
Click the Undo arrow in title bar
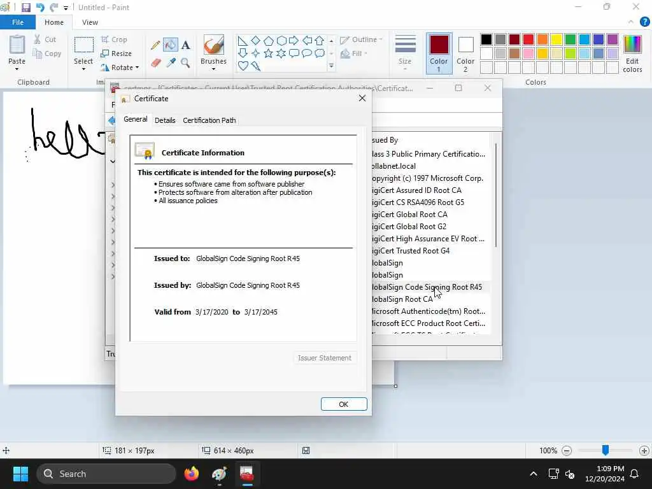(40, 8)
